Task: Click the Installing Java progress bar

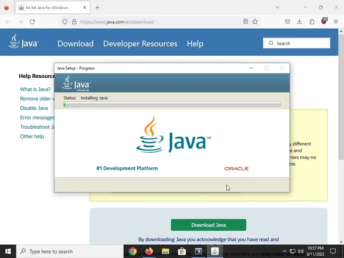Action: [172, 104]
